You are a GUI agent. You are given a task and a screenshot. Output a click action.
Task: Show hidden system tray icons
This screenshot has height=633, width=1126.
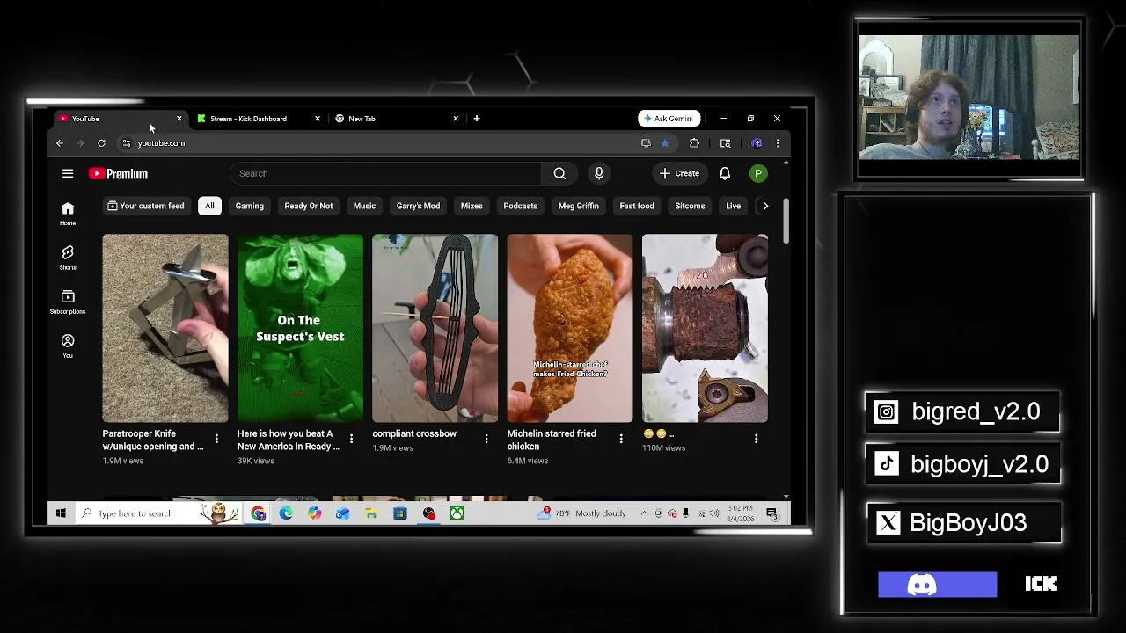(644, 513)
